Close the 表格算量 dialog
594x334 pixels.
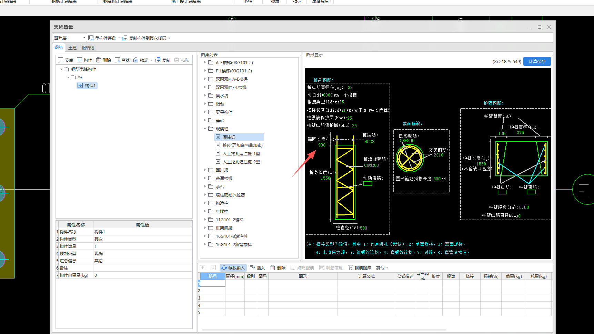tap(549, 27)
